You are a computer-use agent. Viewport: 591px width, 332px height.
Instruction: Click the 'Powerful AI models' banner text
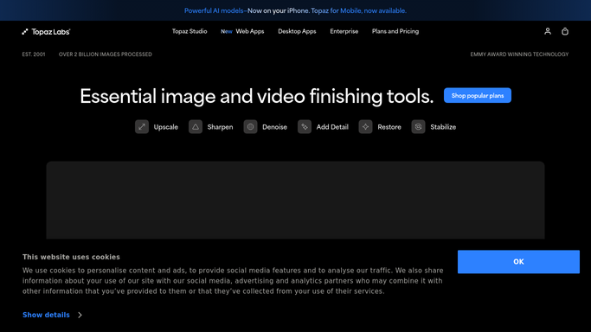214,10
